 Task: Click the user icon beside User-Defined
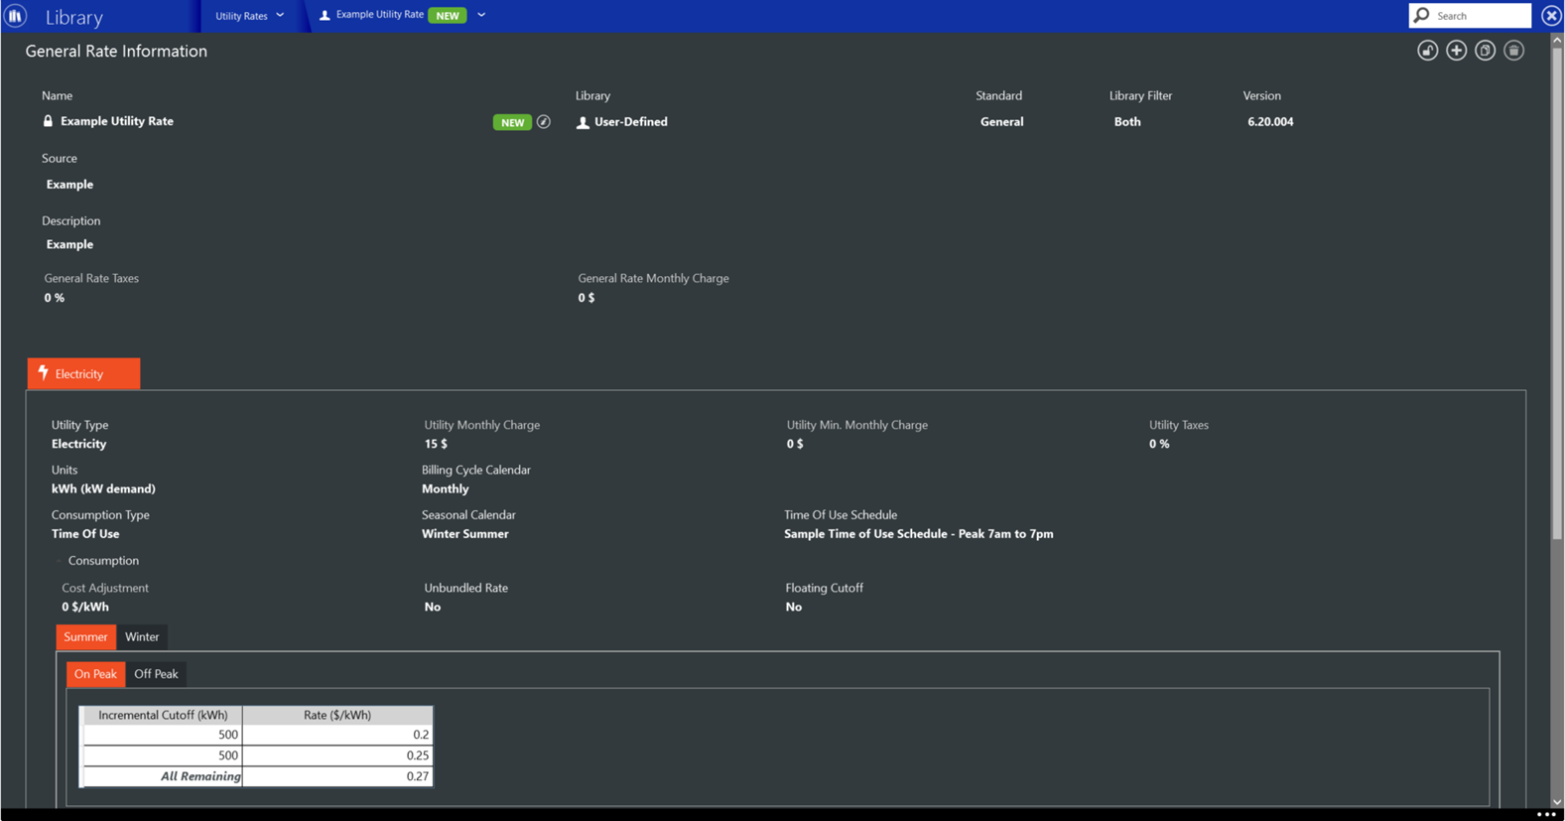click(583, 122)
